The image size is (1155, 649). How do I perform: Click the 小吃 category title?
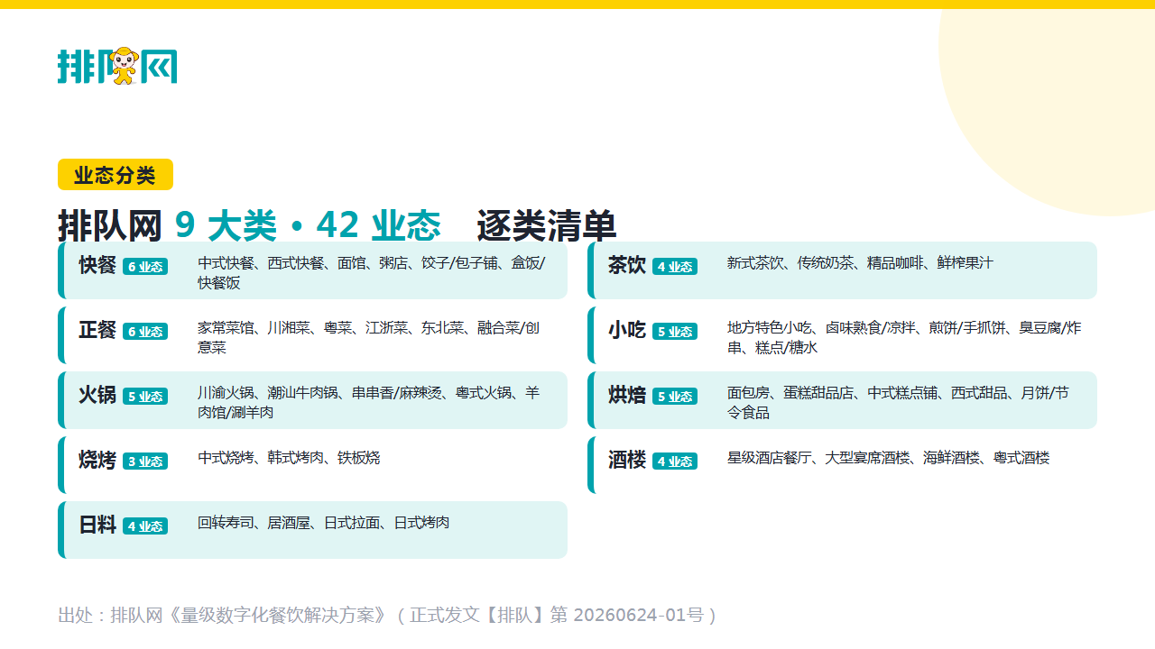pos(627,331)
